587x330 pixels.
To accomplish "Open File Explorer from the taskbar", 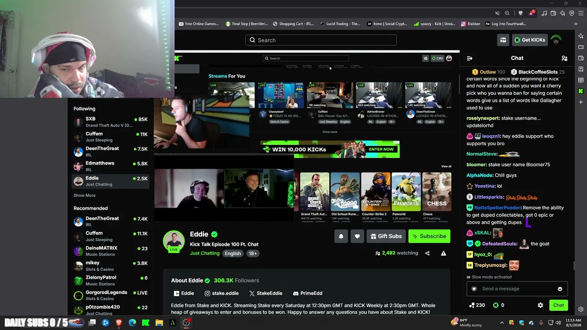I will tap(159, 323).
